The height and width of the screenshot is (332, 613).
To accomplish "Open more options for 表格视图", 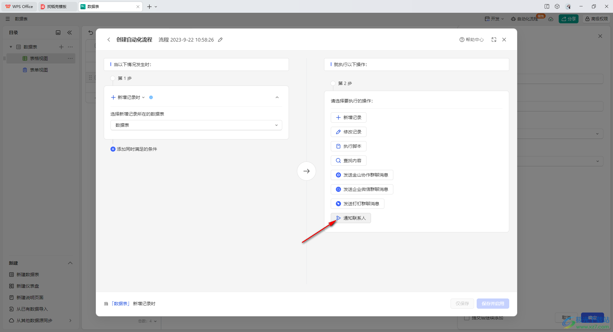I will (70, 58).
